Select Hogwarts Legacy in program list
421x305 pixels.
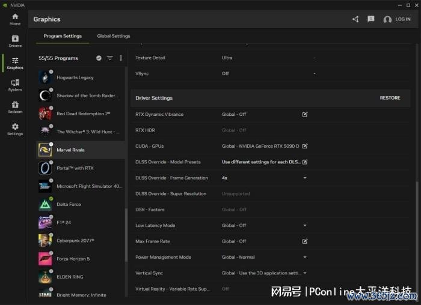coord(81,77)
